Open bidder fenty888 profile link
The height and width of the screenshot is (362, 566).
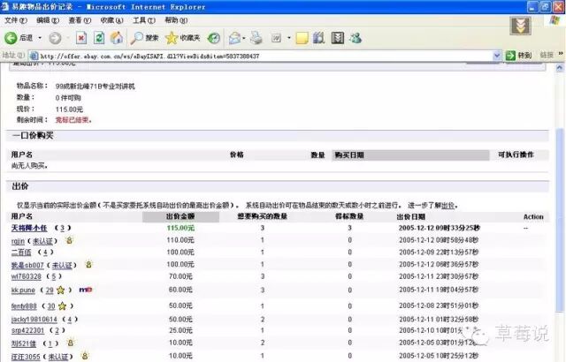click(24, 306)
